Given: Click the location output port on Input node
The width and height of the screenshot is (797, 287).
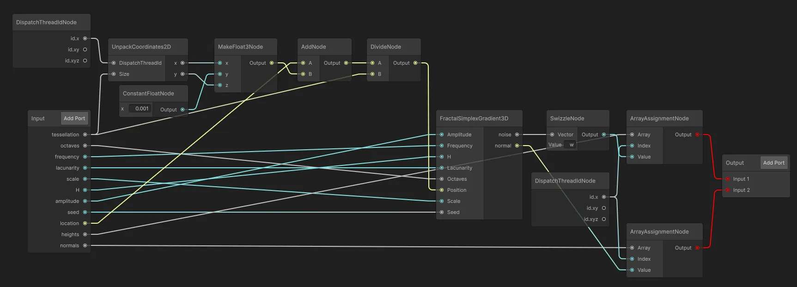Looking at the screenshot, I should pos(85,223).
